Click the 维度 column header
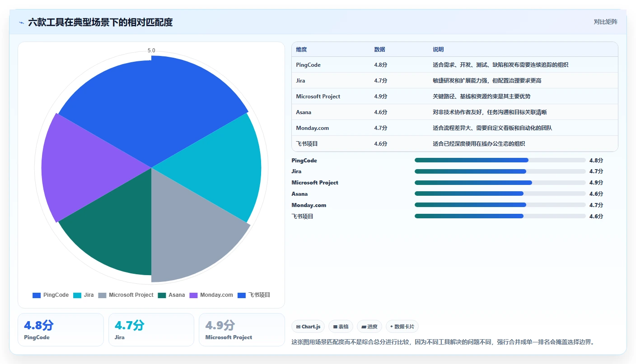Viewport: 636px width, 364px height. [x=301, y=50]
